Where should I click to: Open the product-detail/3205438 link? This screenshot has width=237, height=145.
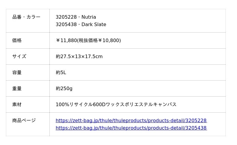[x=131, y=128]
